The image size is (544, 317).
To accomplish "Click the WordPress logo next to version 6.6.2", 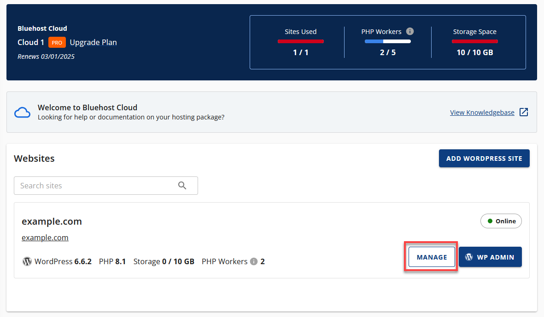I will (27, 261).
